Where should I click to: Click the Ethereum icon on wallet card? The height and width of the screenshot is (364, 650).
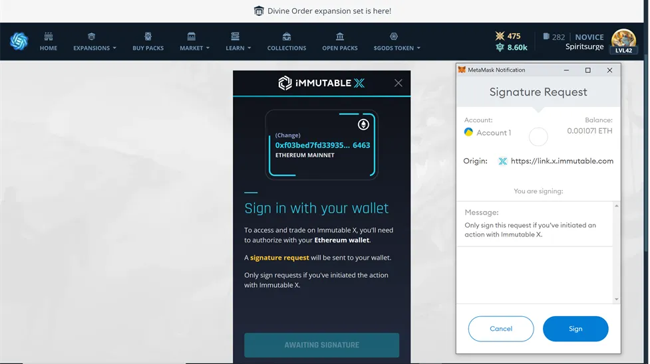click(363, 124)
